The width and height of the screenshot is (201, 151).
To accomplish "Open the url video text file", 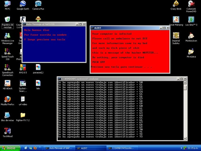I will 23,101.
